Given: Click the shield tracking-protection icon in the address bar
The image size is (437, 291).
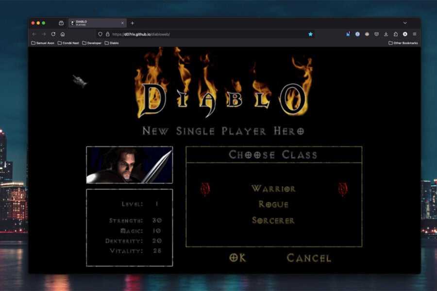Looking at the screenshot, I should pyautogui.click(x=101, y=34).
